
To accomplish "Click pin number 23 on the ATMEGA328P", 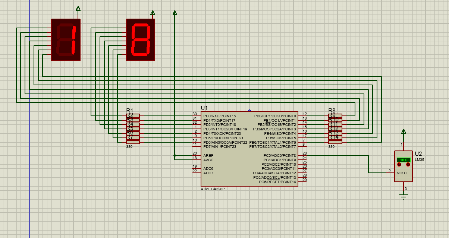I will tap(305, 153).
